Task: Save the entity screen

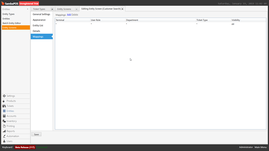Action: (x=36, y=134)
